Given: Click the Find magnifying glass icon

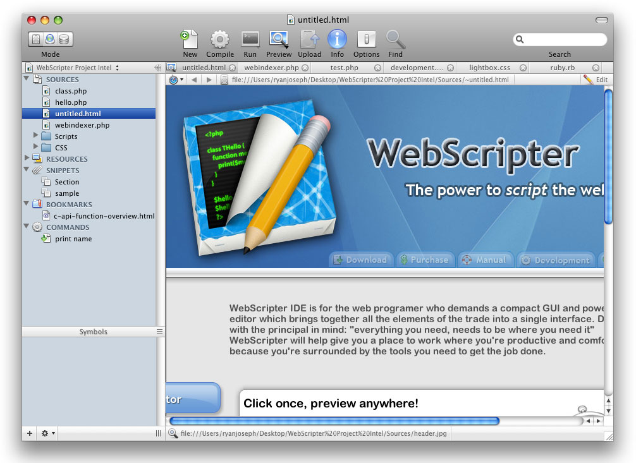Looking at the screenshot, I should tap(396, 40).
